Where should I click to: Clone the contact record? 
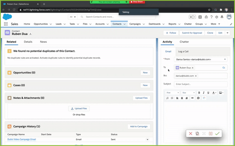210,33
